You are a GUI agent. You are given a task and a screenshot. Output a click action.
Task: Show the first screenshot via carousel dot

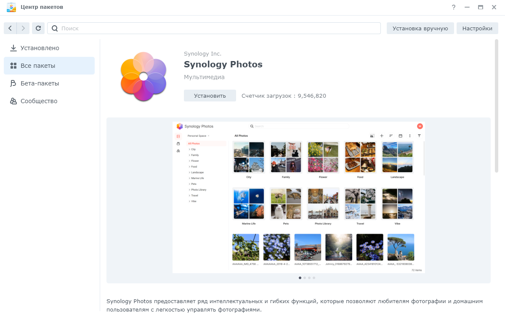pyautogui.click(x=300, y=278)
